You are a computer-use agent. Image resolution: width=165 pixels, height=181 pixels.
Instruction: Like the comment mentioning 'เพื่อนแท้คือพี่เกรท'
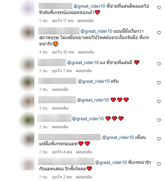pos(159,139)
